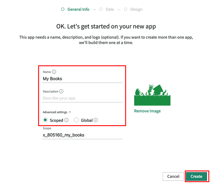
Task: Click the green app logo image
Action: [152, 95]
